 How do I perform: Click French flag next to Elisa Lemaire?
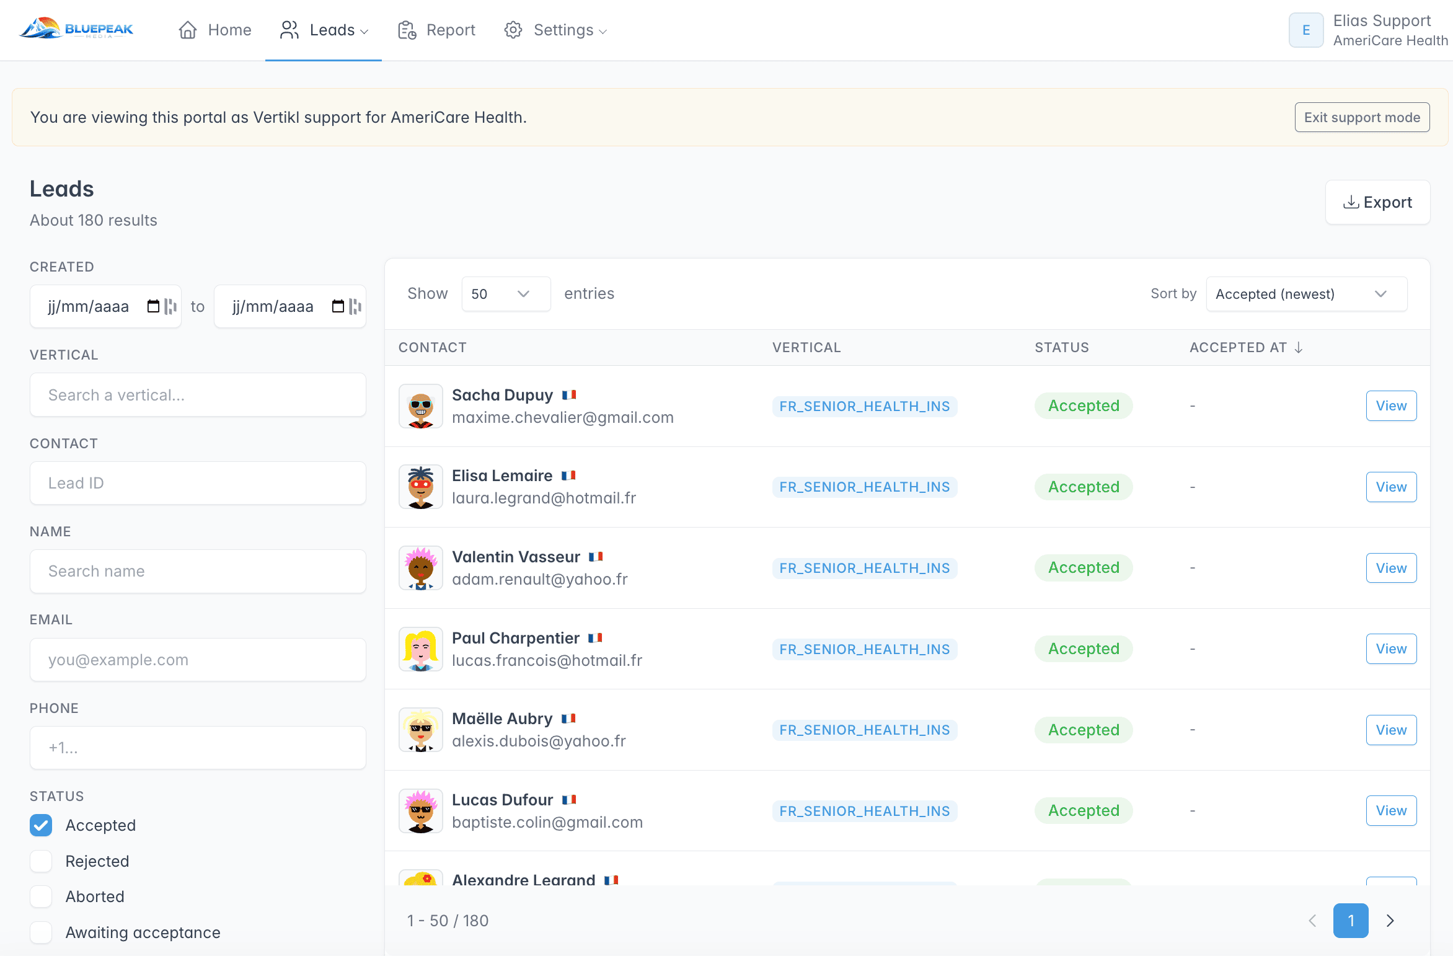tap(568, 476)
